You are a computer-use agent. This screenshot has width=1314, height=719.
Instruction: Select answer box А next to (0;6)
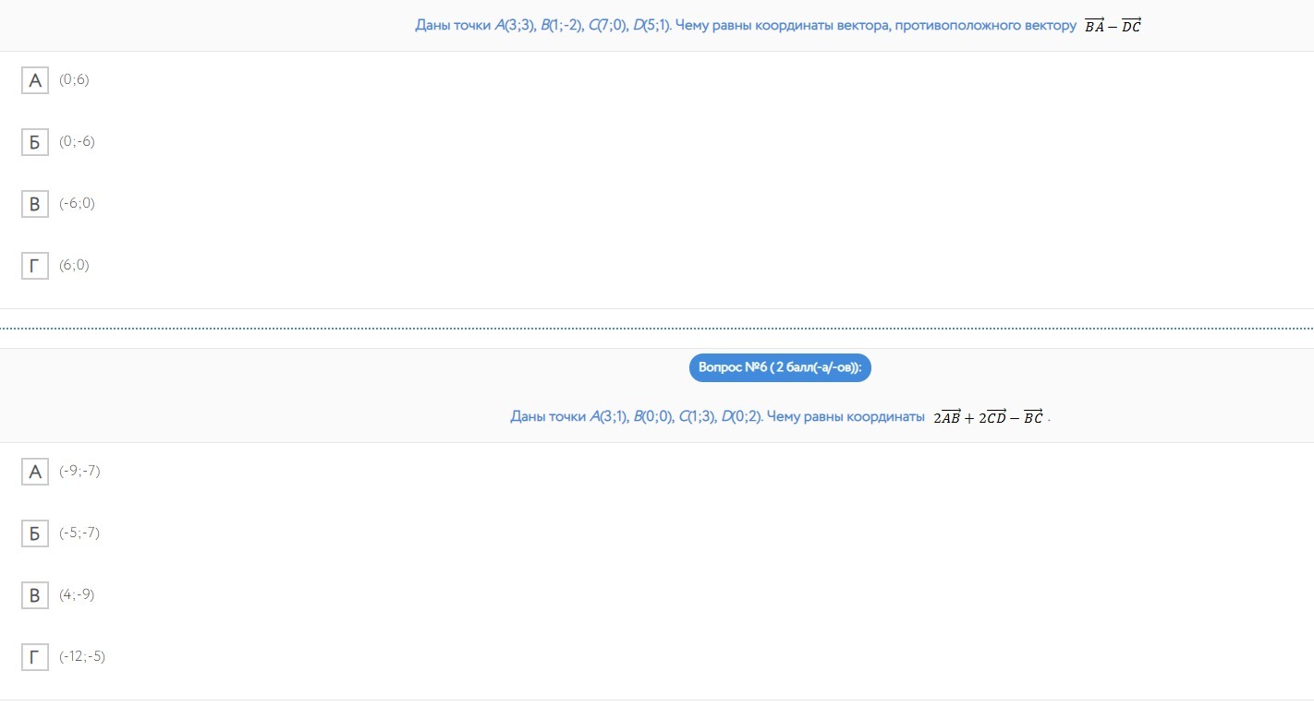35,80
